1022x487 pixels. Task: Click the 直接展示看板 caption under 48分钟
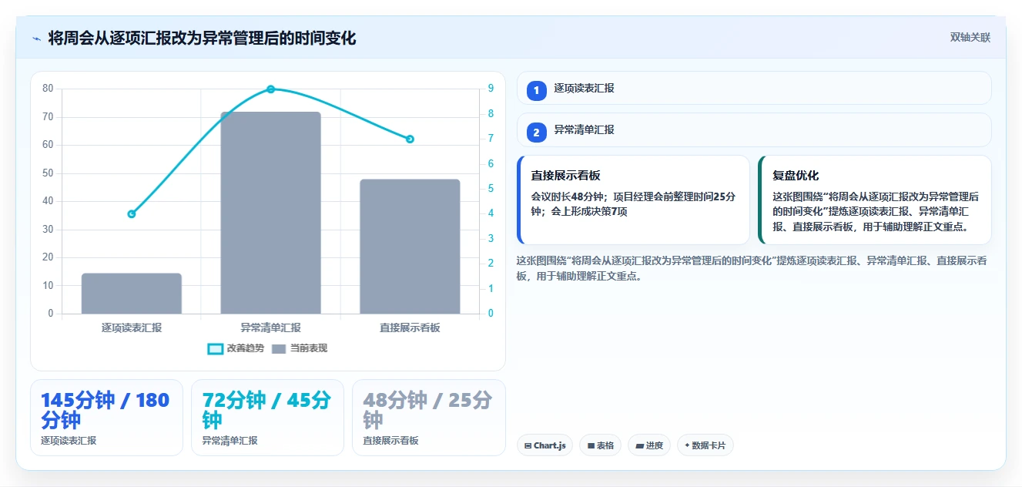[390, 441]
